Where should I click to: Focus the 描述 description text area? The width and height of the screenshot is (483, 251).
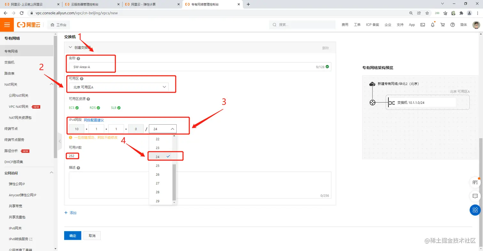click(x=200, y=185)
